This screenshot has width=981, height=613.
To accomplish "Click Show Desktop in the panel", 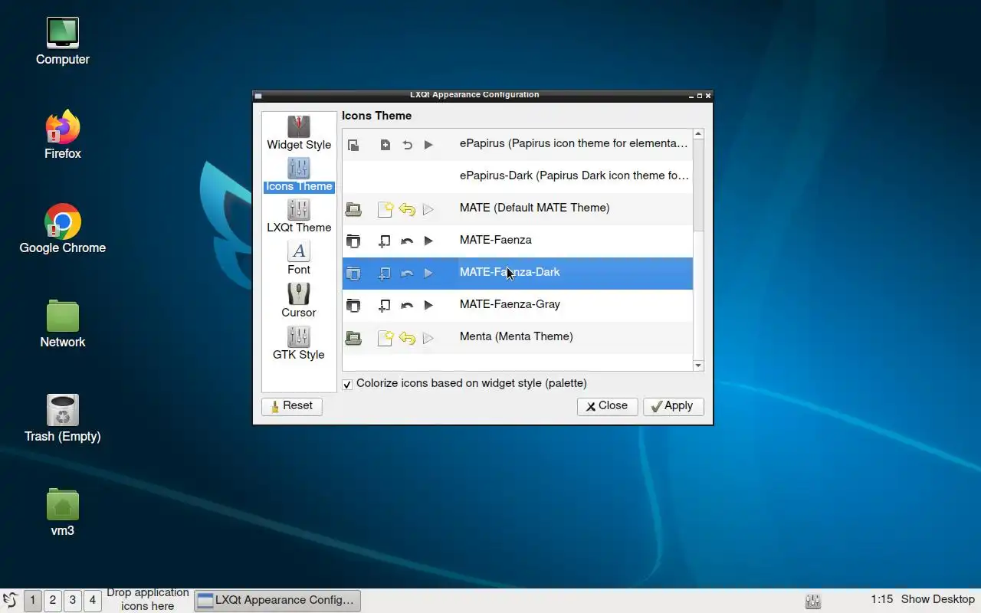I will 938,599.
